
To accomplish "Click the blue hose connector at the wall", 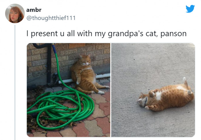I will [54, 49].
